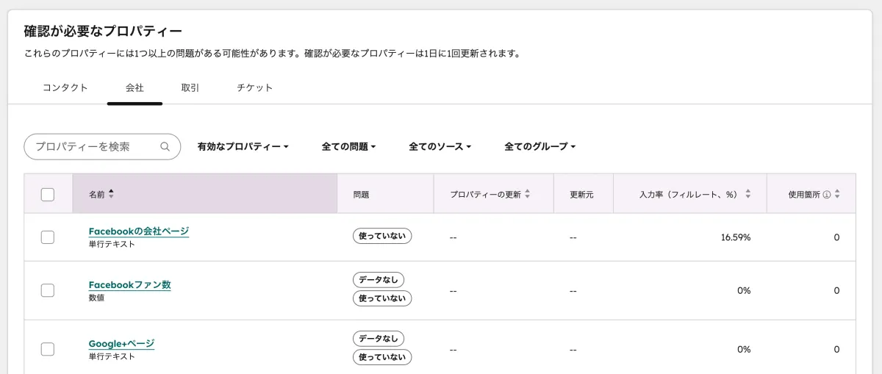Check the Facebookファン数 row checkbox
Screen dimensions: 882x374
pyautogui.click(x=48, y=290)
